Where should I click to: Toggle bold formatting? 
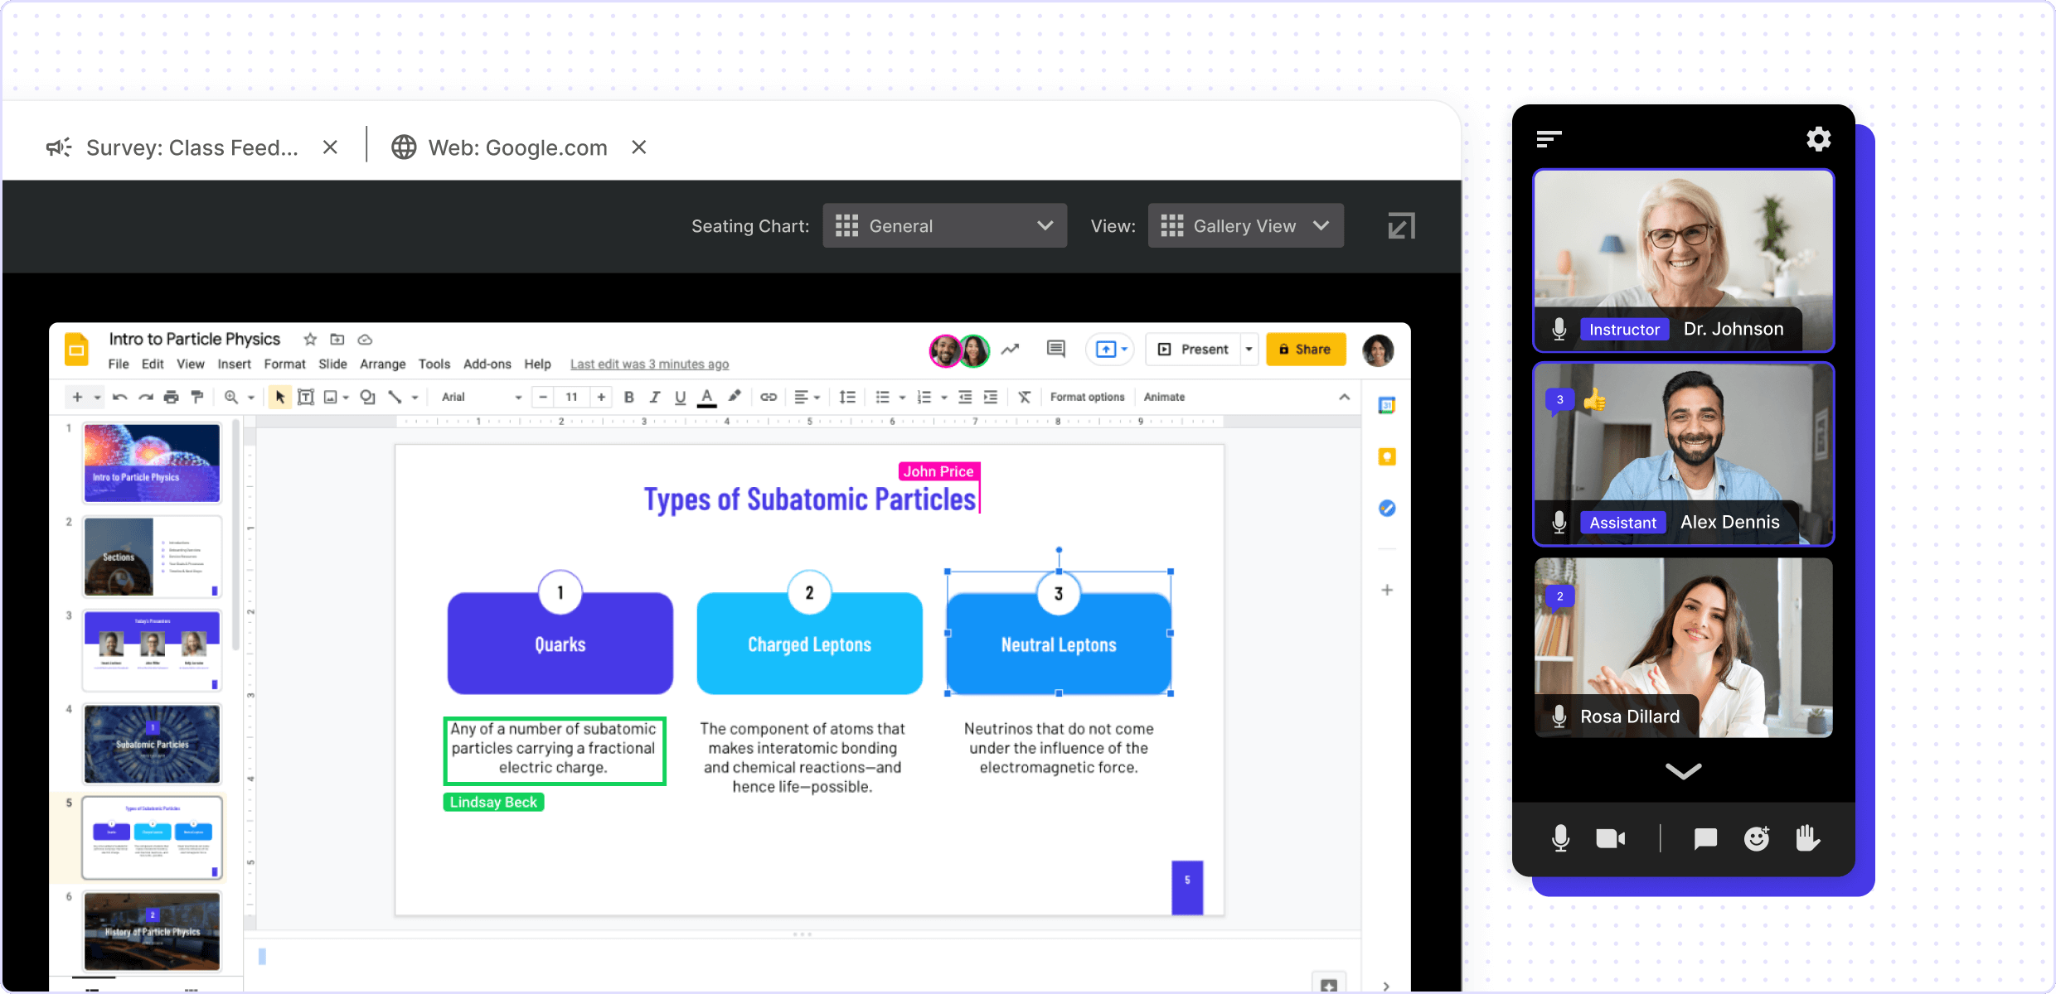(x=629, y=398)
